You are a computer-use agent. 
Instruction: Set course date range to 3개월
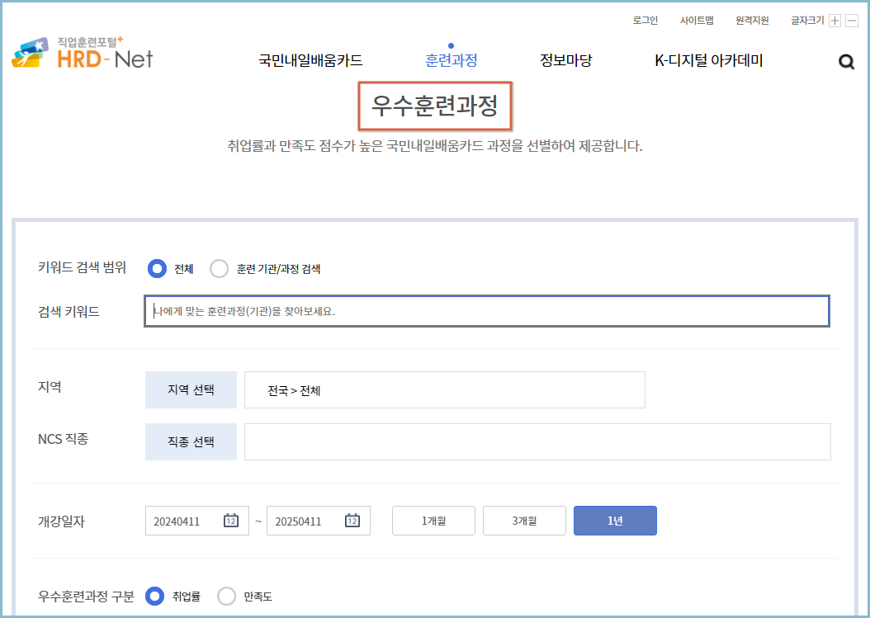tap(524, 520)
